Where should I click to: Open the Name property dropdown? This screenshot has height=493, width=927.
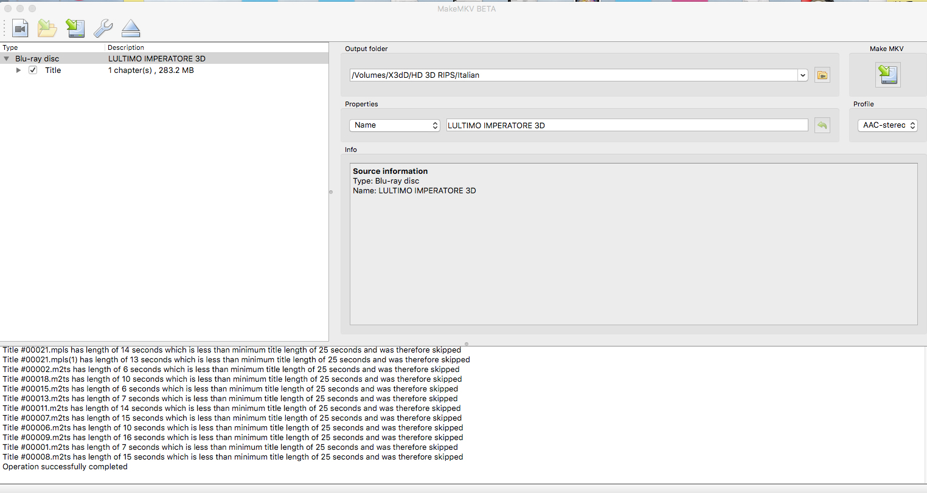click(394, 125)
